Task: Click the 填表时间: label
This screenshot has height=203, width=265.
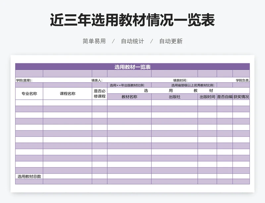Action: (180, 80)
